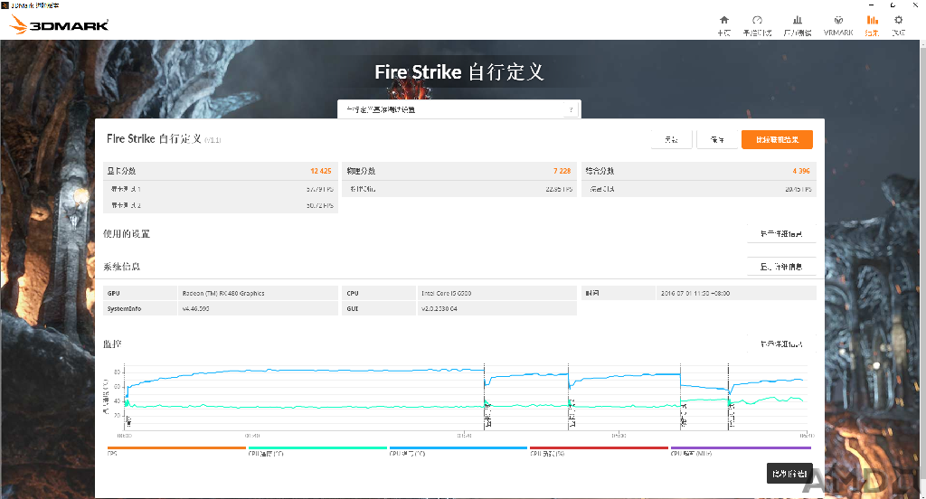
Task: Click the GPU label cell
Action: [x=140, y=293]
